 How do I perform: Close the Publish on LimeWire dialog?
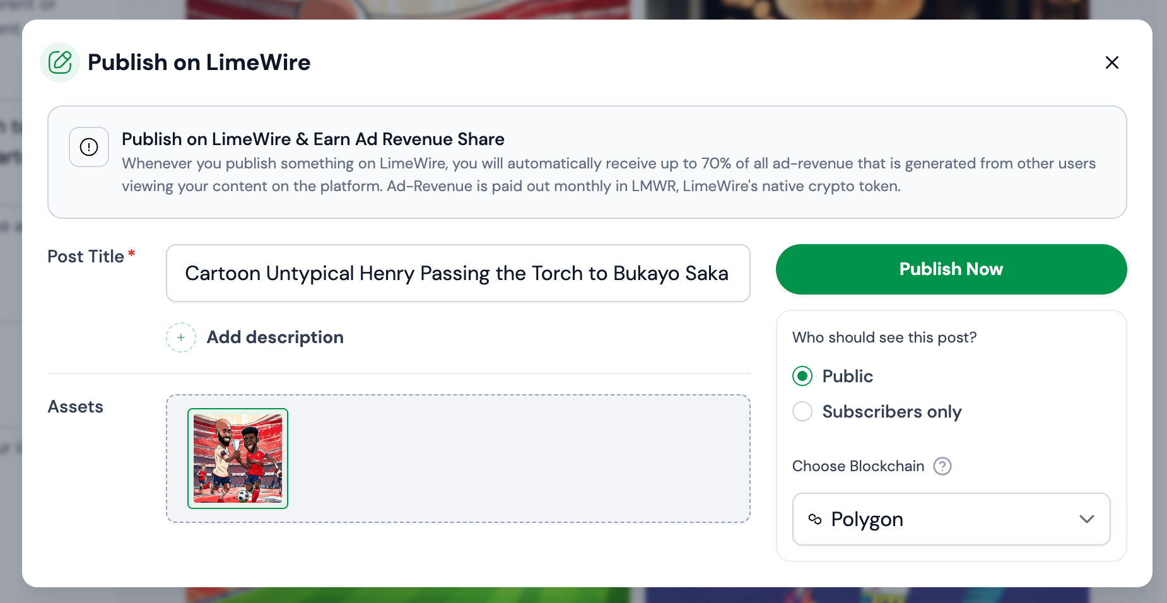pos(1111,62)
